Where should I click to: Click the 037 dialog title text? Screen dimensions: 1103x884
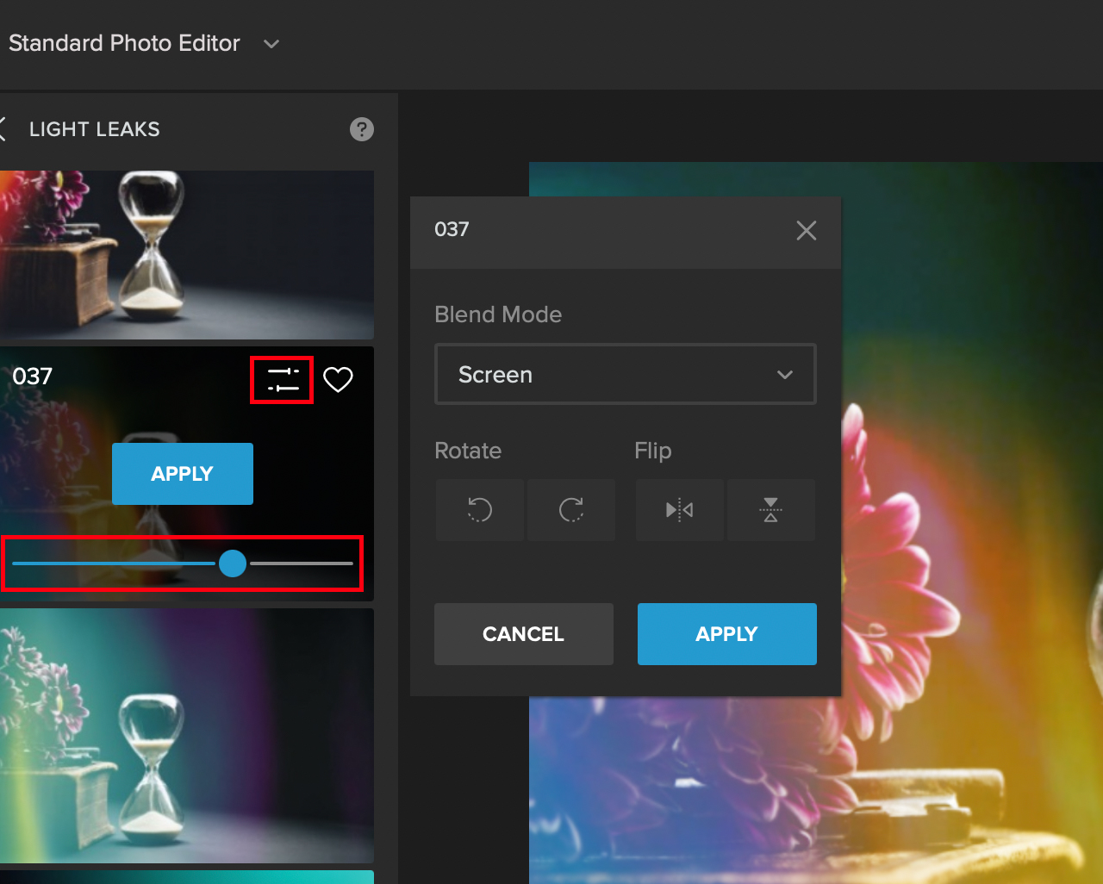coord(452,229)
